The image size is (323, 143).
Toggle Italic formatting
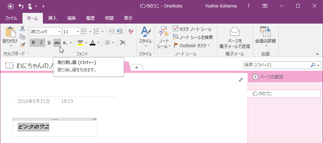coord(41,43)
